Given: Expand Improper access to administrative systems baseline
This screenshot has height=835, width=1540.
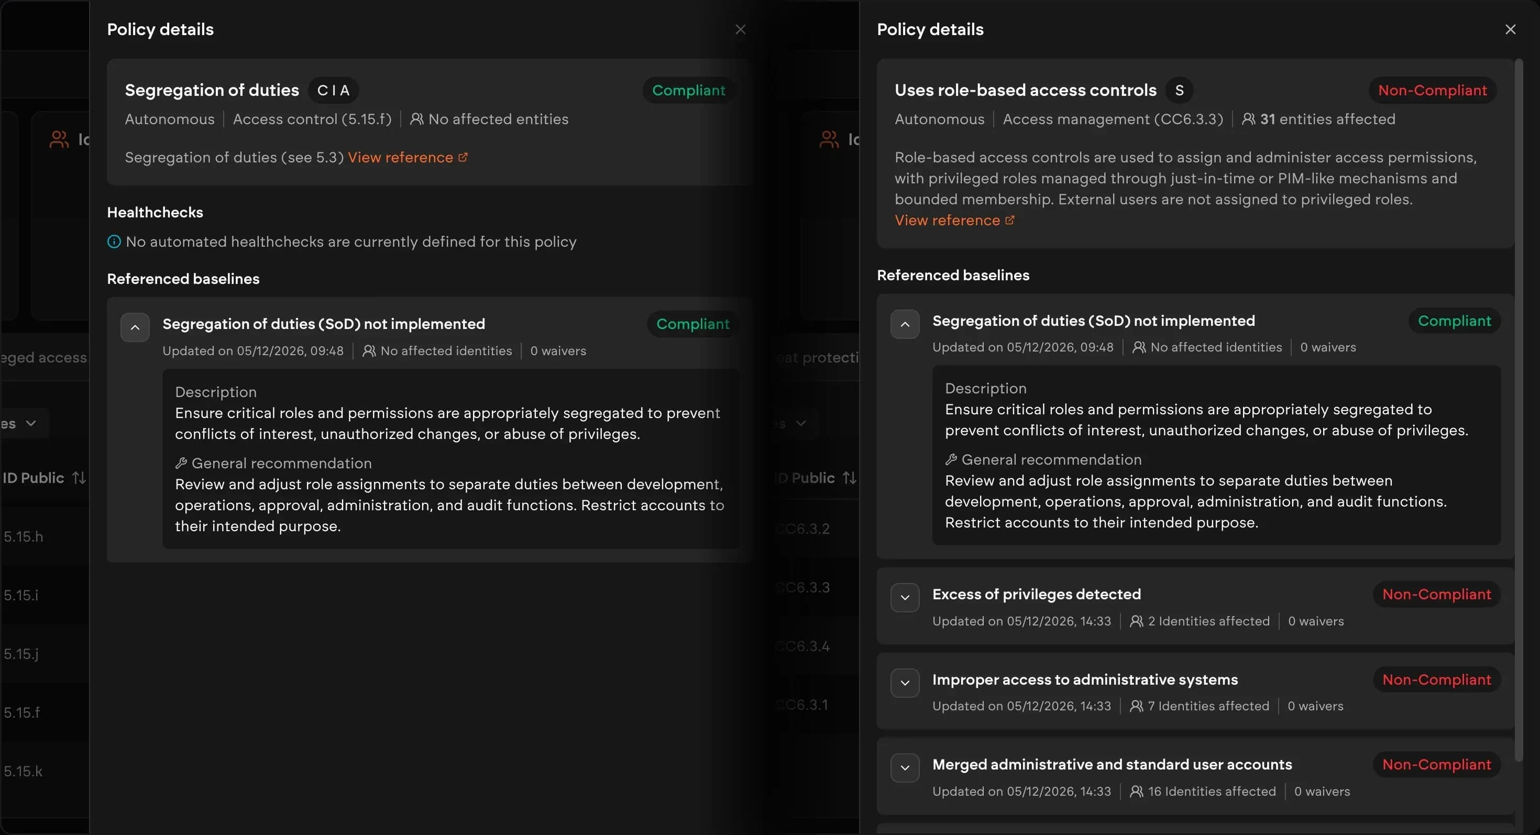Looking at the screenshot, I should (x=905, y=683).
